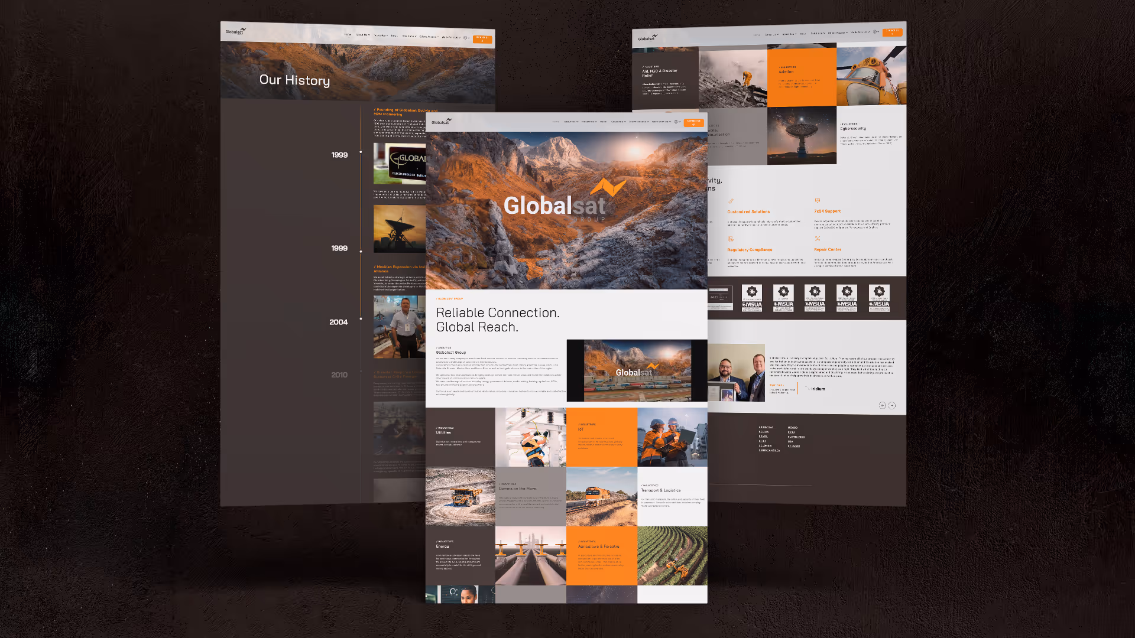Click the Globalsat logo on the right industries page
The width and height of the screenshot is (1135, 638).
[x=648, y=38]
